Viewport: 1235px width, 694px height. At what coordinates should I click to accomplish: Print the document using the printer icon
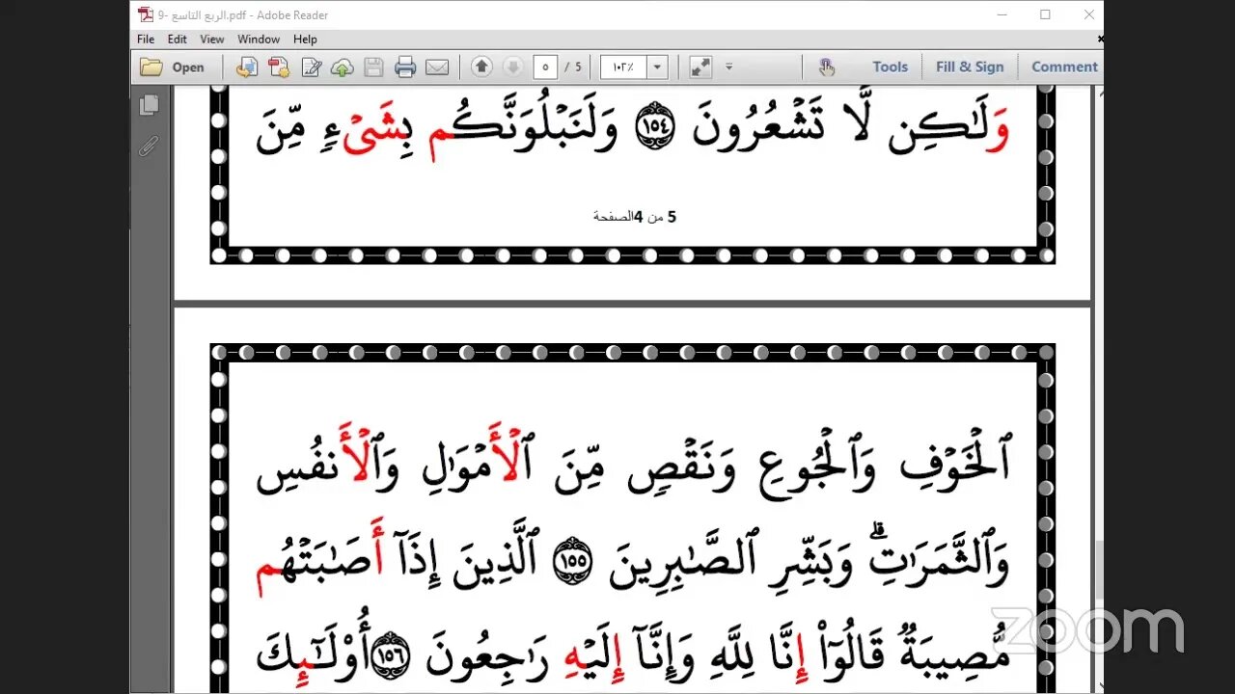point(405,67)
